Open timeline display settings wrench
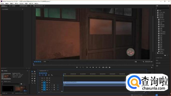The height and width of the screenshot is (96, 171). point(52,75)
